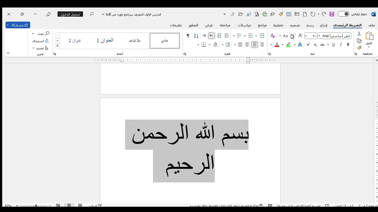Switch to the Review (مراجعة) tab
Viewport: 378px width, 212px height.
point(225,25)
